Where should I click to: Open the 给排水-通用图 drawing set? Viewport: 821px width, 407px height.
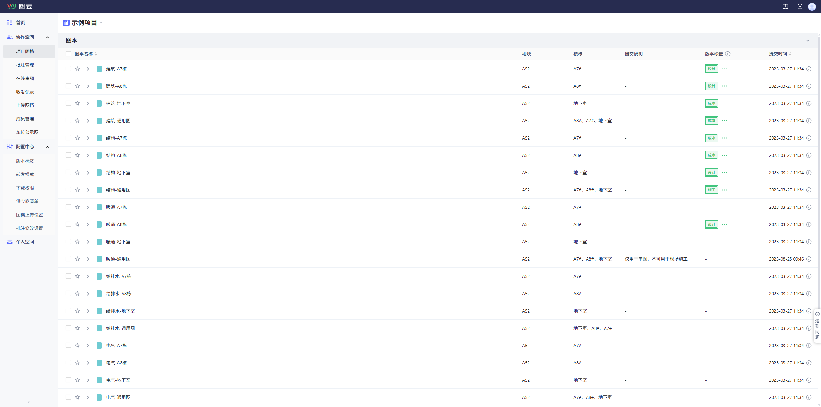(x=120, y=328)
